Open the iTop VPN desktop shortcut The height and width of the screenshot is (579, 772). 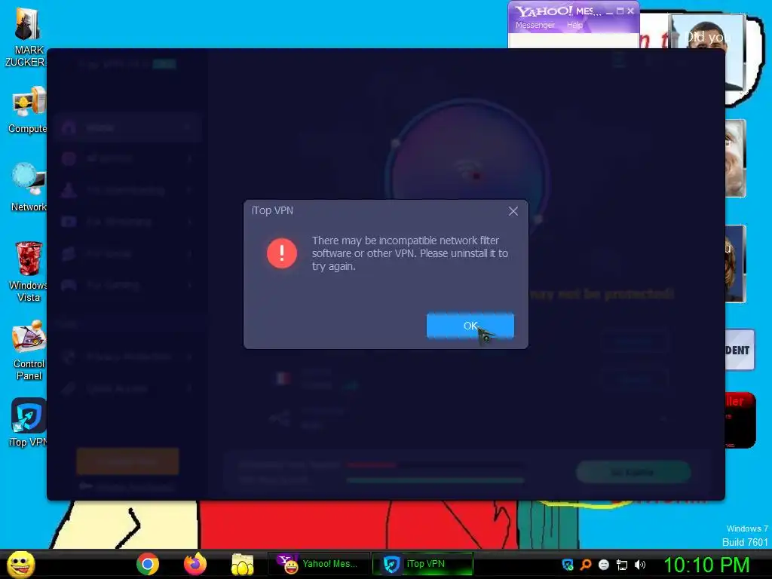[x=29, y=422]
